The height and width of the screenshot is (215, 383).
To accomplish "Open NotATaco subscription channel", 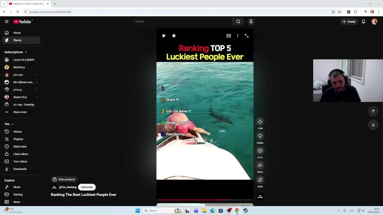I will pyautogui.click(x=21, y=67).
